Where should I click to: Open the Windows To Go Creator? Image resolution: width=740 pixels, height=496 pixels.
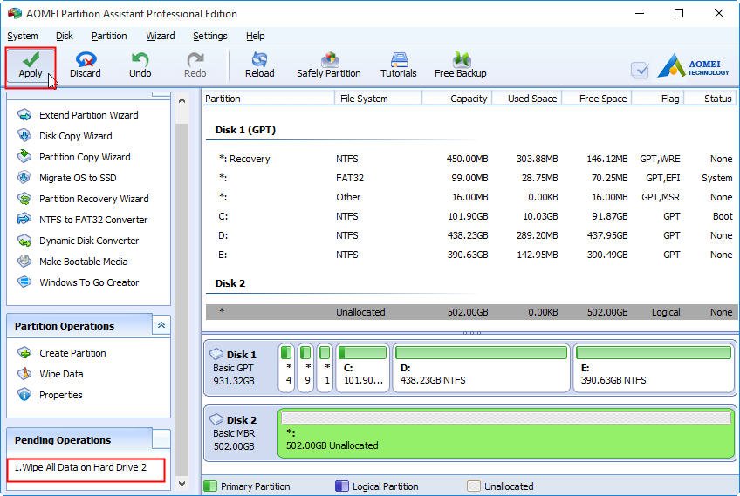tap(89, 282)
